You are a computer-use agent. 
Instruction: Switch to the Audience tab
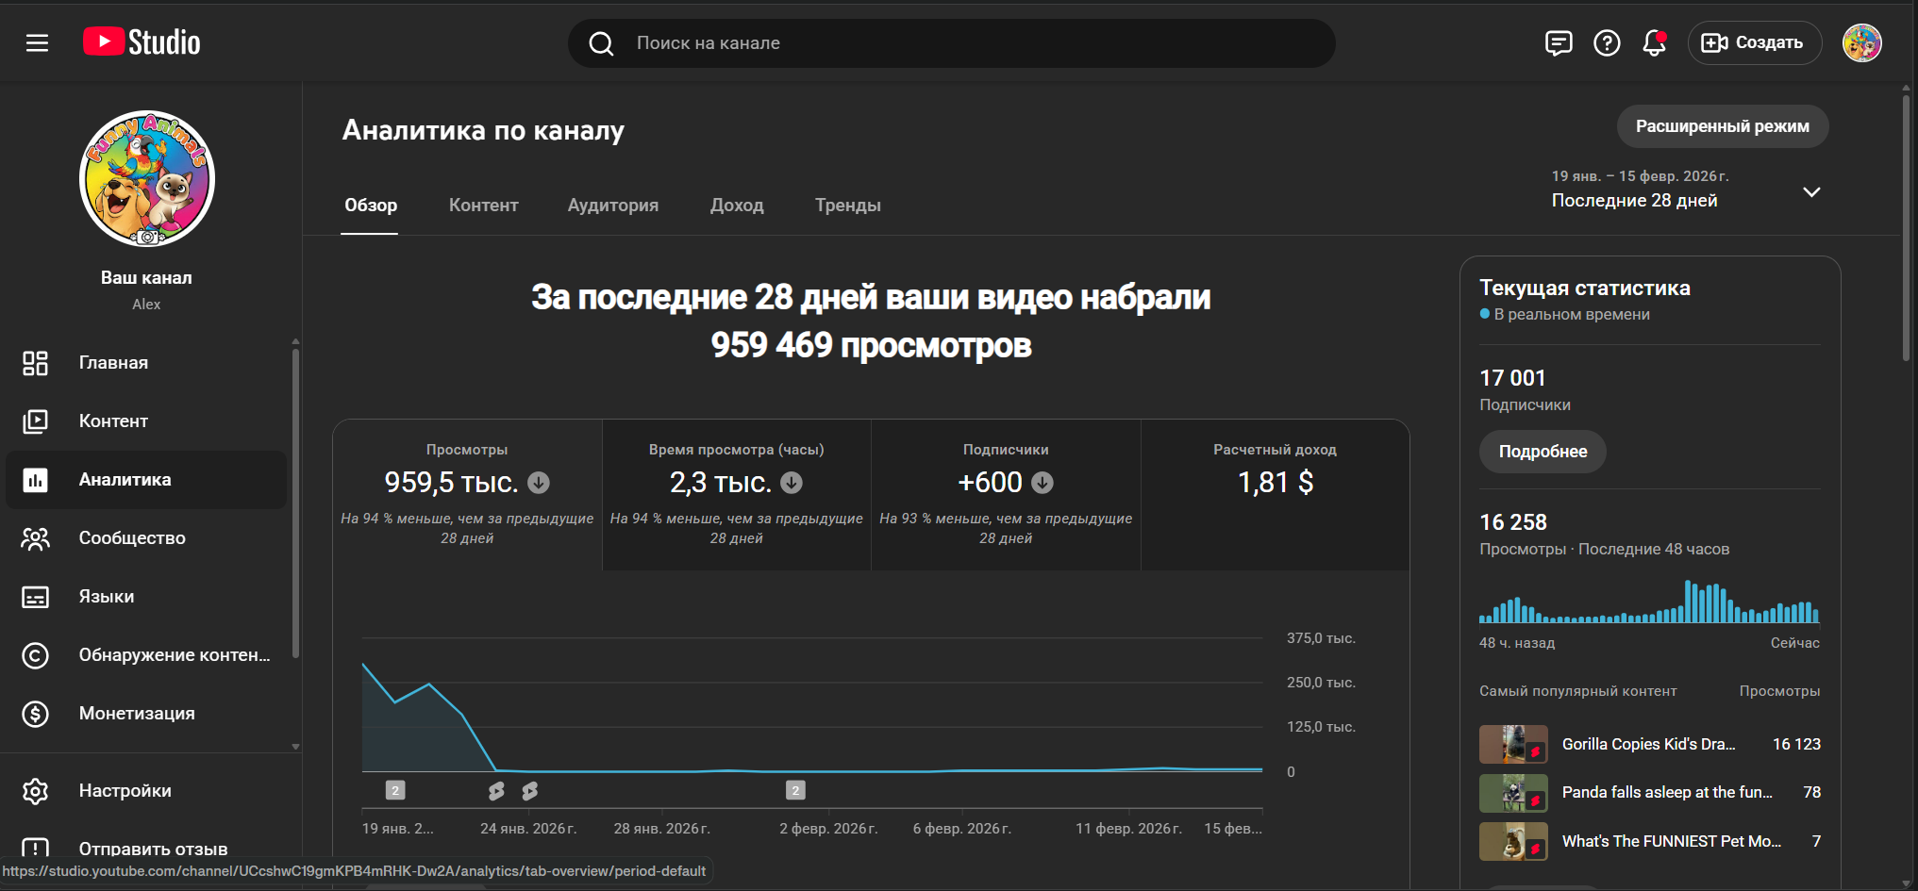tap(612, 206)
